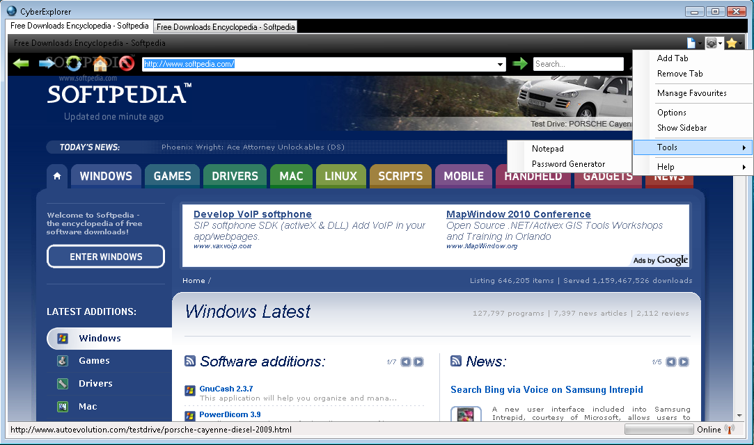Screen dimensions: 754x445
Task: Open the PowerDicom 3.9 link
Action: pos(230,414)
